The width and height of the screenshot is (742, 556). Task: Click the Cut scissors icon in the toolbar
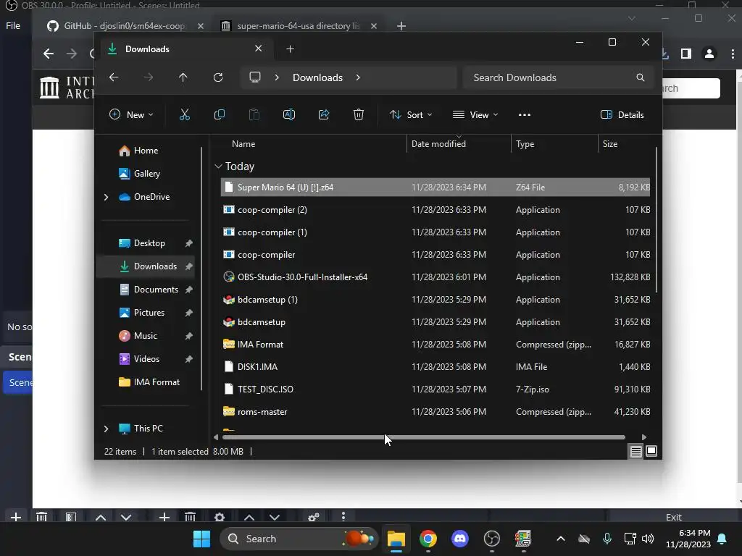(x=185, y=115)
